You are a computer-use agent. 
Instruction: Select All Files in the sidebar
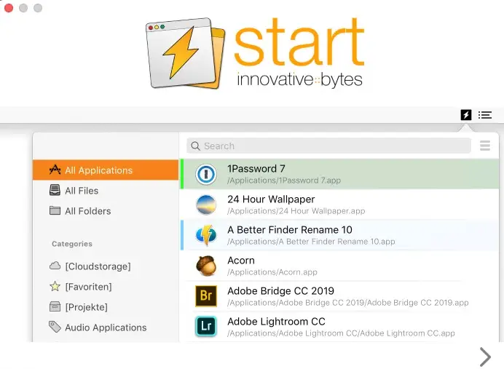[81, 191]
